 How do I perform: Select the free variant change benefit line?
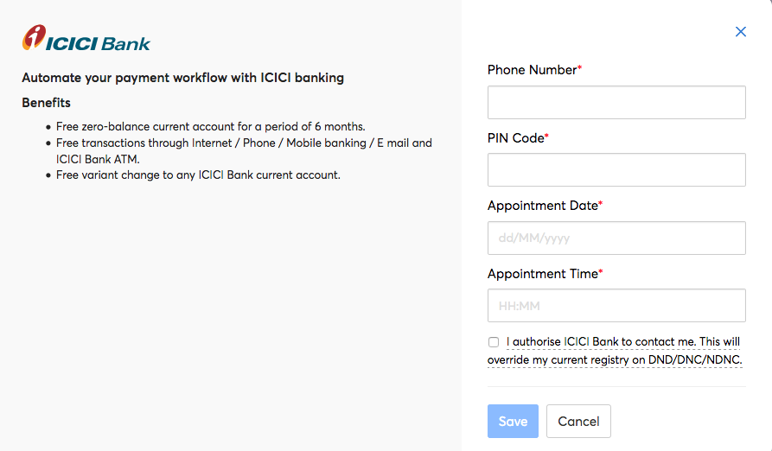[198, 175]
